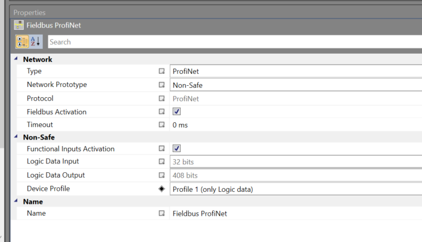Click the Non-Safe section heading text
The height and width of the screenshot is (242, 422).
[x=39, y=137]
